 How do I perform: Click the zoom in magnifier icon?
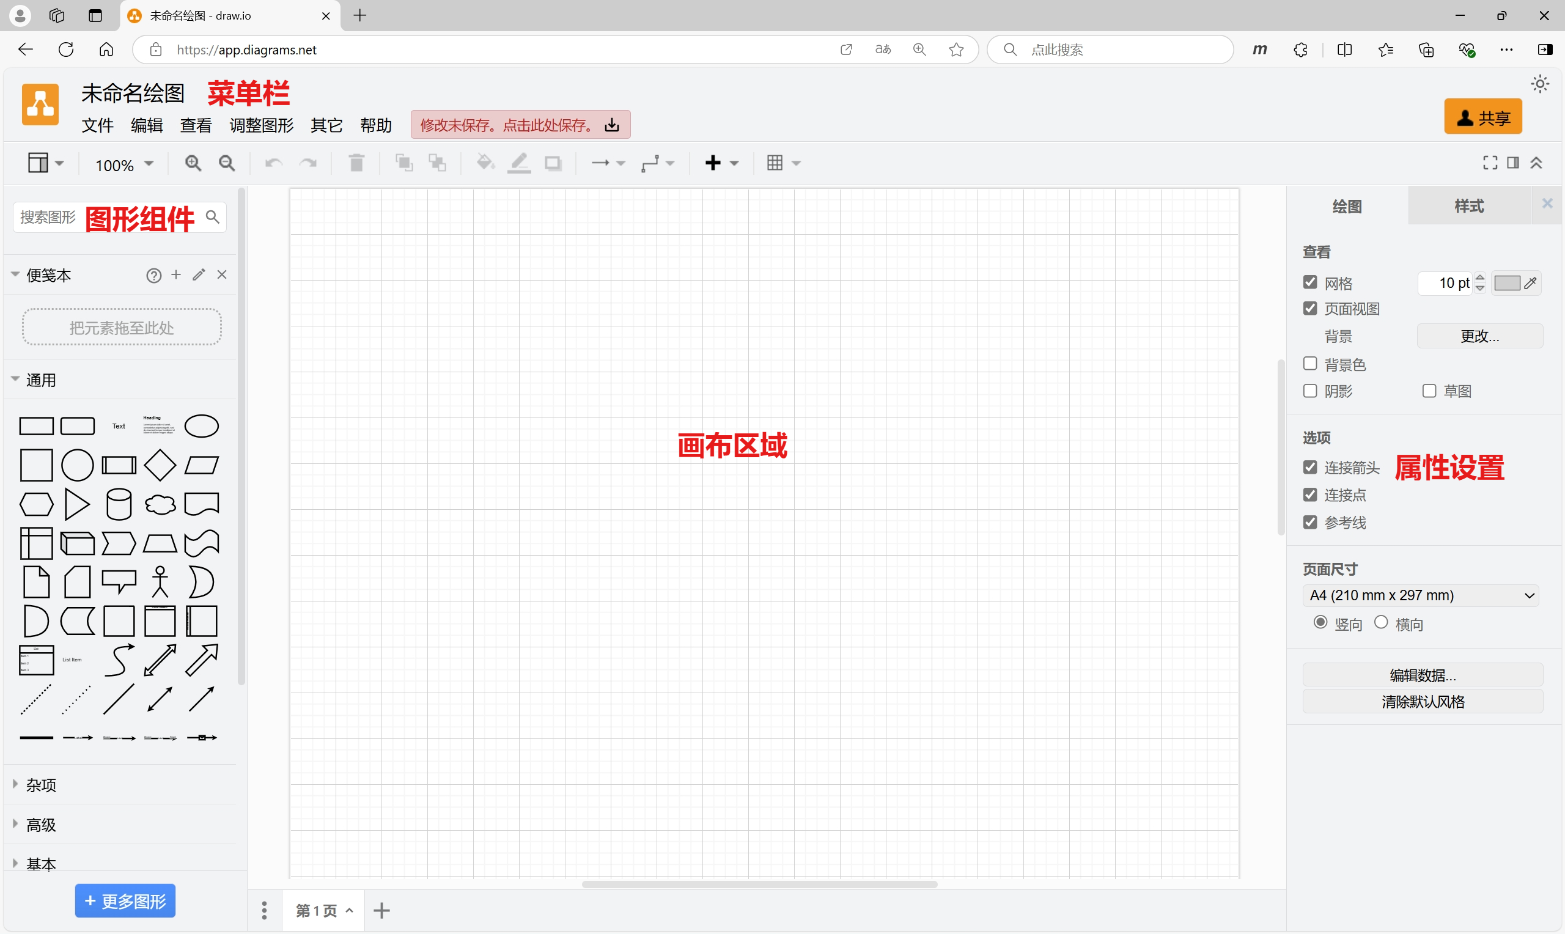[x=193, y=164]
